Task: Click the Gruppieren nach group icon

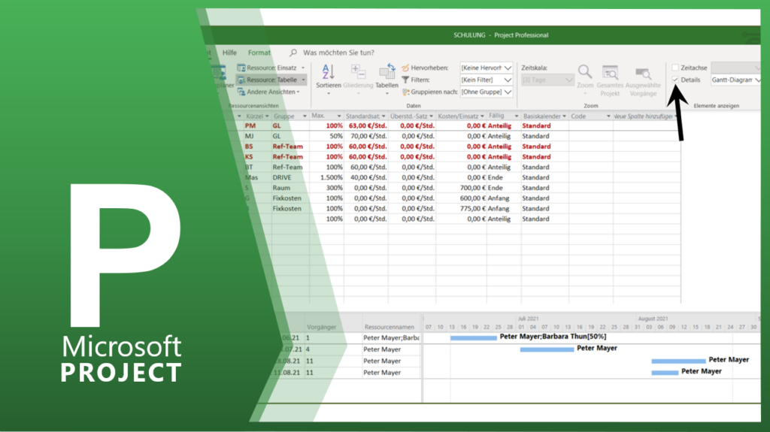Action: pyautogui.click(x=405, y=92)
